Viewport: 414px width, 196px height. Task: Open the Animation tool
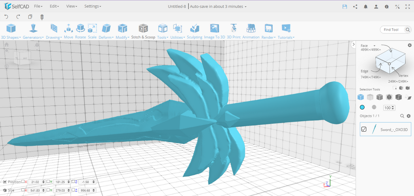click(251, 31)
